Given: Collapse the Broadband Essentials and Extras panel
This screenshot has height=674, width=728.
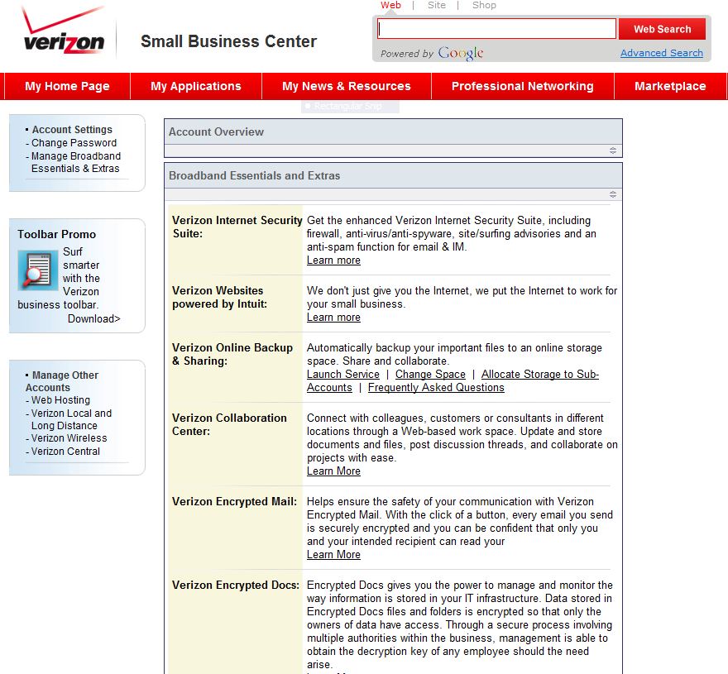Looking at the screenshot, I should [613, 194].
